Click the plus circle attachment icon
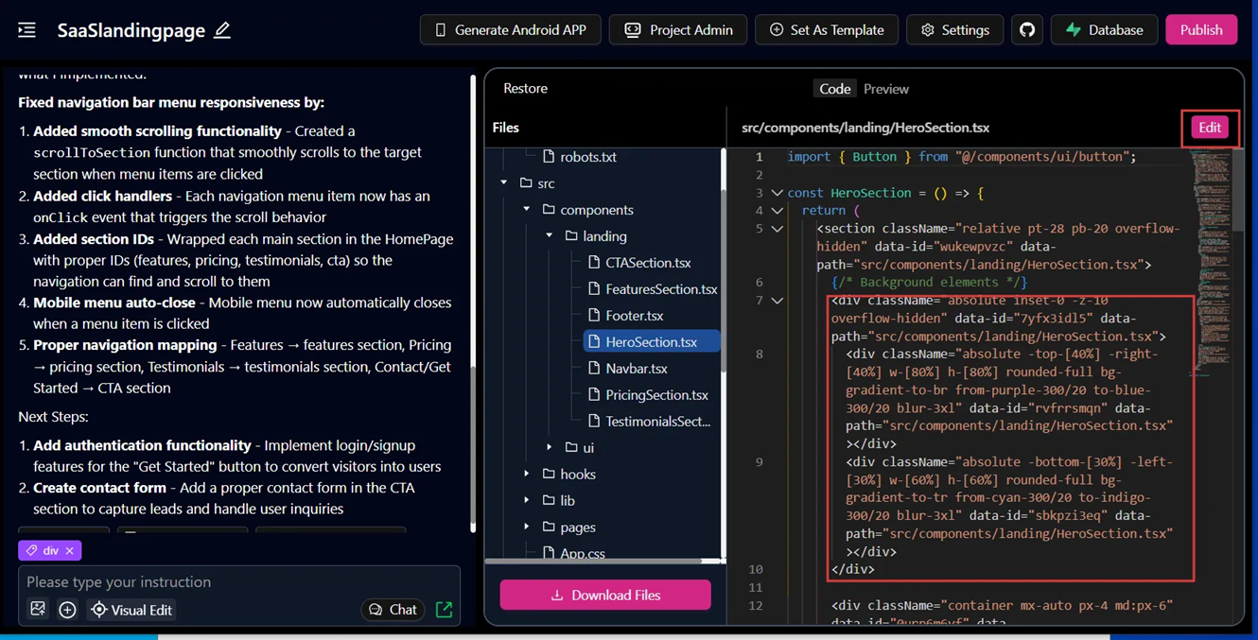Screen dimensions: 1258x640 click(x=67, y=610)
